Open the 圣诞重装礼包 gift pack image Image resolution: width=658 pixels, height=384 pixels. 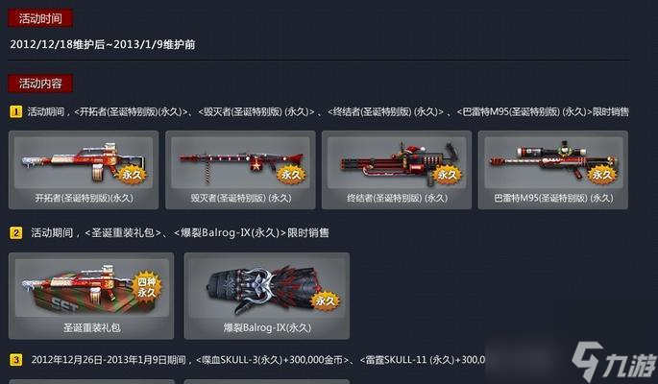coord(92,288)
